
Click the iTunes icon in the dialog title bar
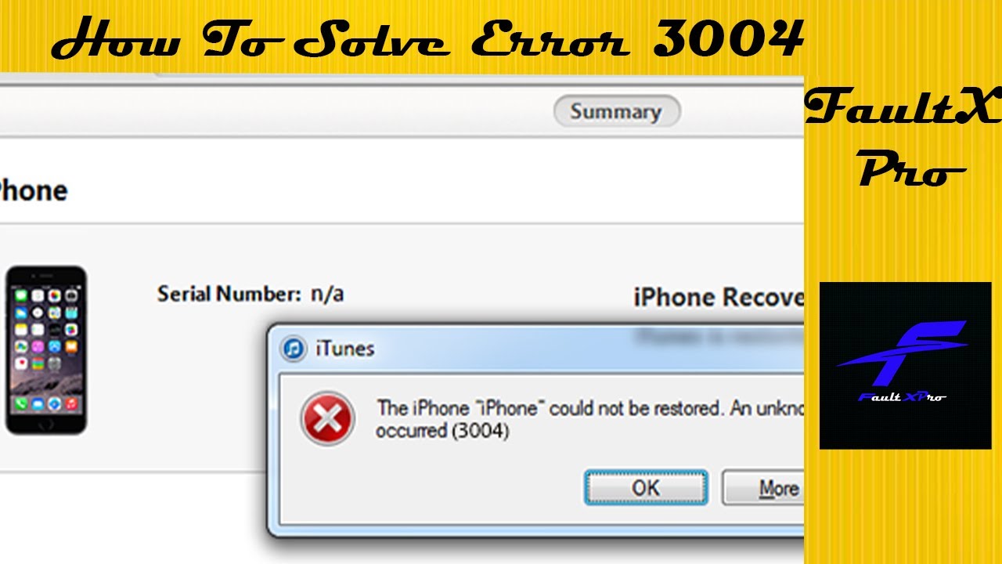point(294,349)
